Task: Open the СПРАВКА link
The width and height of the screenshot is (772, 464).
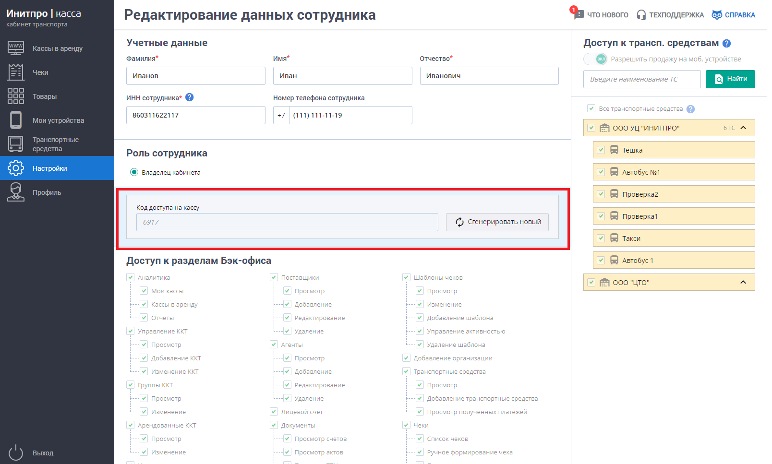Action: tap(740, 15)
